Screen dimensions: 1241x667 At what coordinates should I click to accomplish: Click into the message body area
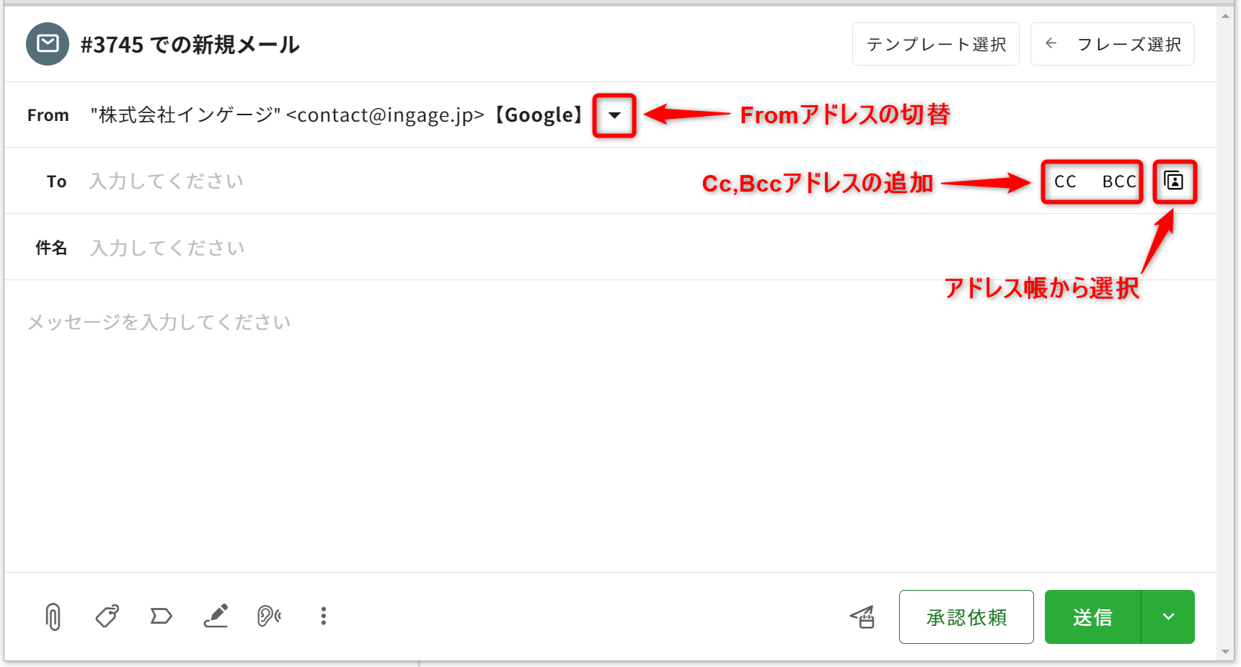click(577, 432)
